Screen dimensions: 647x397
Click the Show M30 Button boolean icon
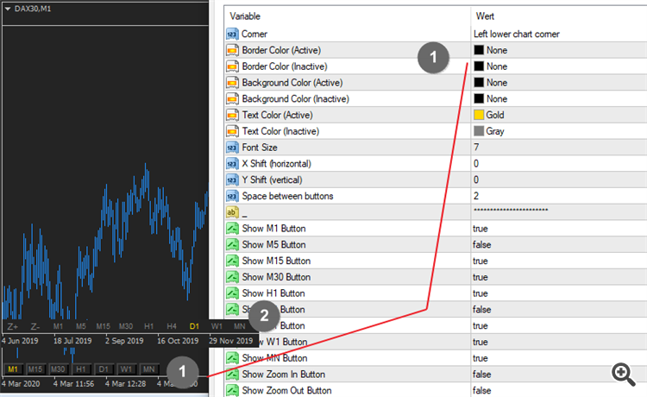point(232,277)
